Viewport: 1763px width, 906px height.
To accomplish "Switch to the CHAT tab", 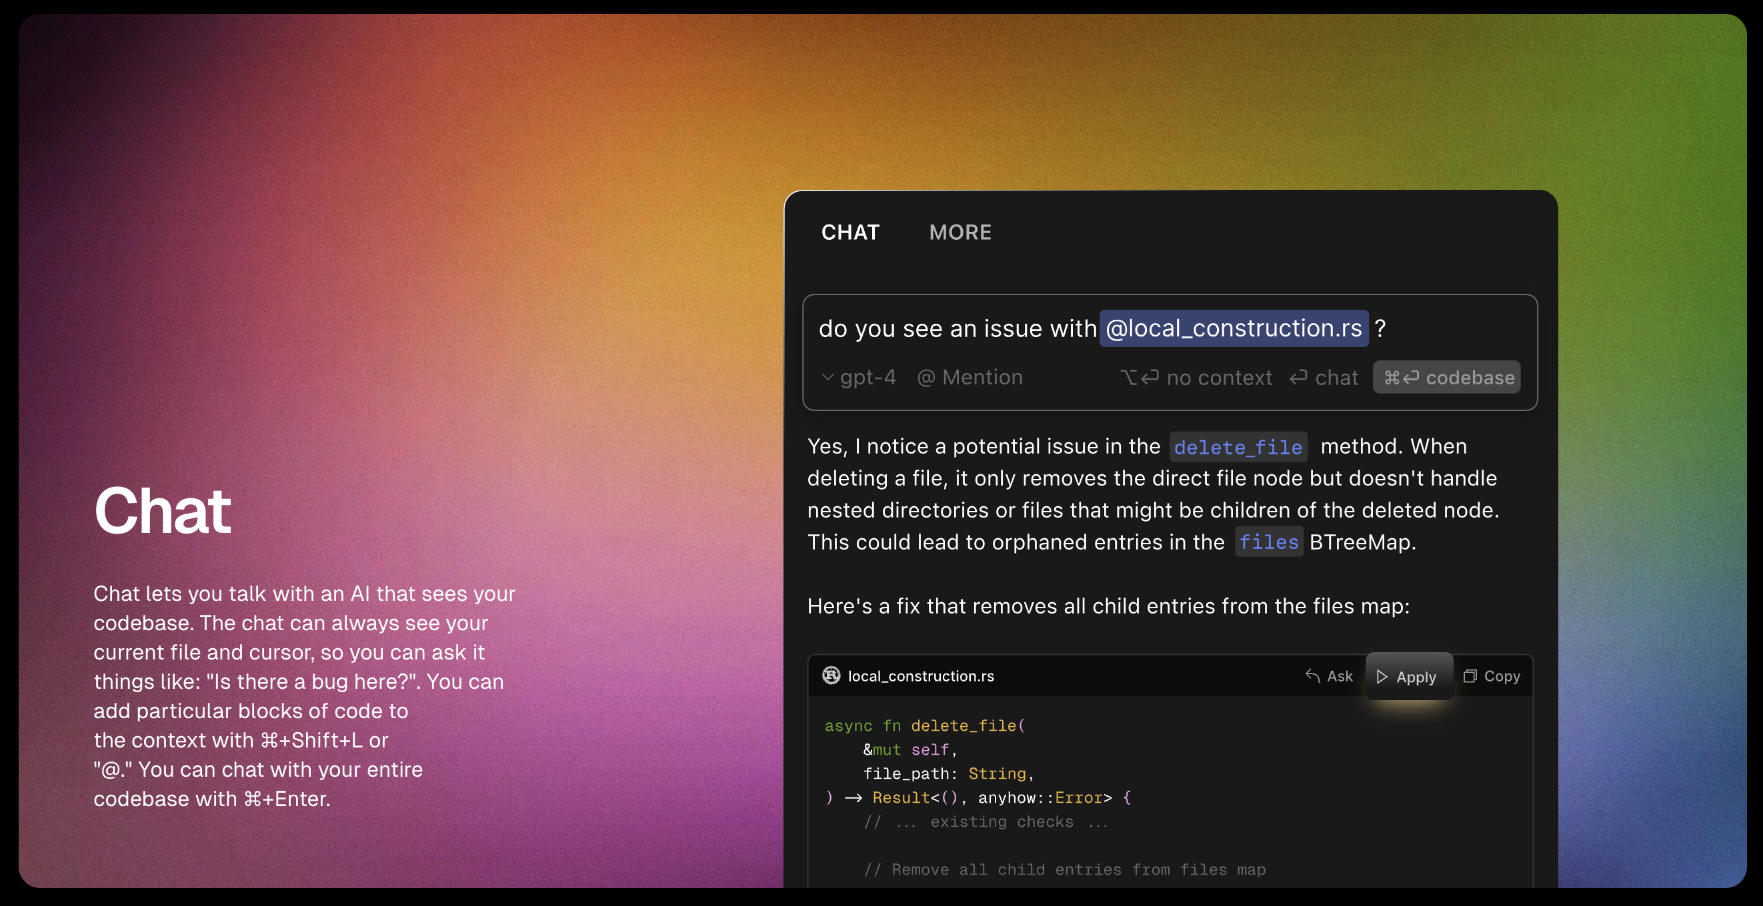I will [x=850, y=232].
